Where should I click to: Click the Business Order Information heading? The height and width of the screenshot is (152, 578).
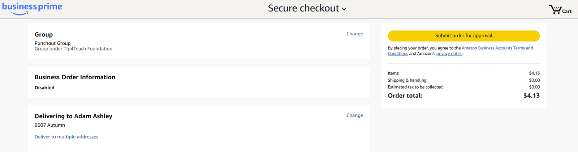click(75, 77)
